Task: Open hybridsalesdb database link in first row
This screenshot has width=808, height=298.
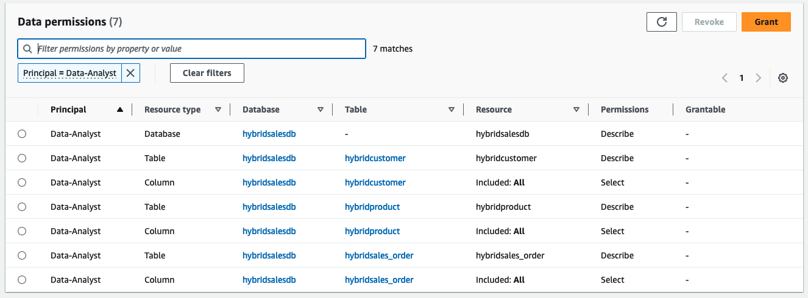Action: [269, 134]
